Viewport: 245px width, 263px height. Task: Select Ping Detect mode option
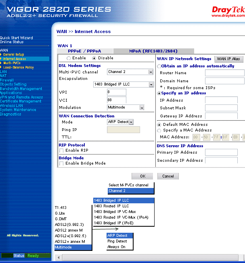click(x=119, y=241)
